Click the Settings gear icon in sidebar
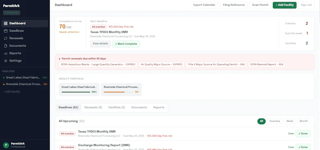The width and height of the screenshot is (320, 150). click(6, 61)
